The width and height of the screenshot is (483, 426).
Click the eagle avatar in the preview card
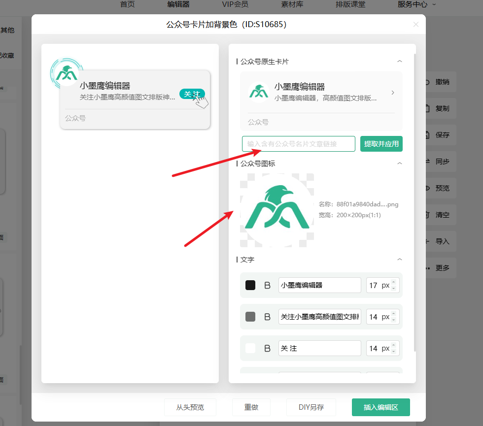[x=67, y=73]
